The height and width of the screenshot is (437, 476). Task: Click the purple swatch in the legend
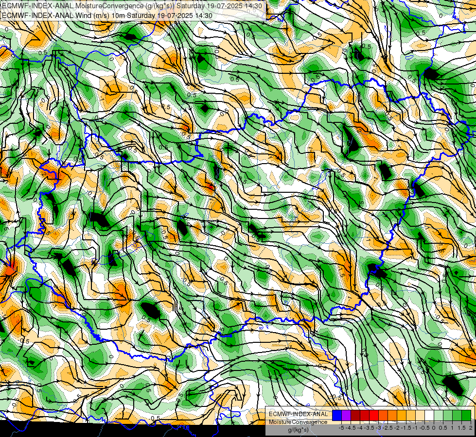[346, 416]
